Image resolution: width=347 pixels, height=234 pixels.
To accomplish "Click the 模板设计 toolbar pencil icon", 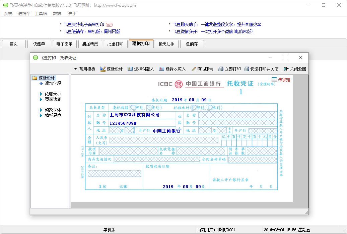I will point(103,69).
